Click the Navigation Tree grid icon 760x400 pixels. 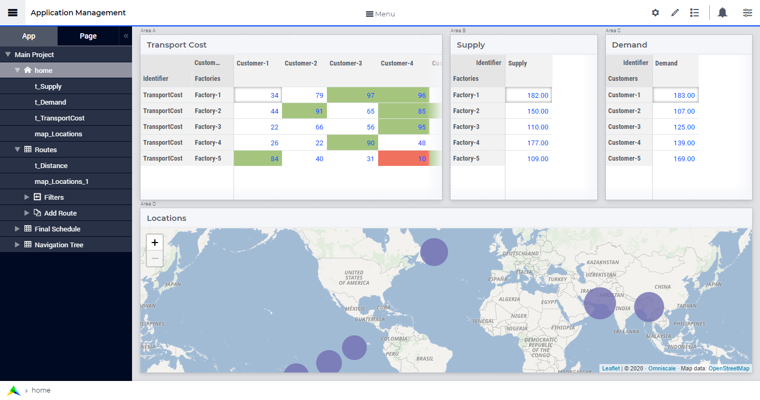coord(28,245)
